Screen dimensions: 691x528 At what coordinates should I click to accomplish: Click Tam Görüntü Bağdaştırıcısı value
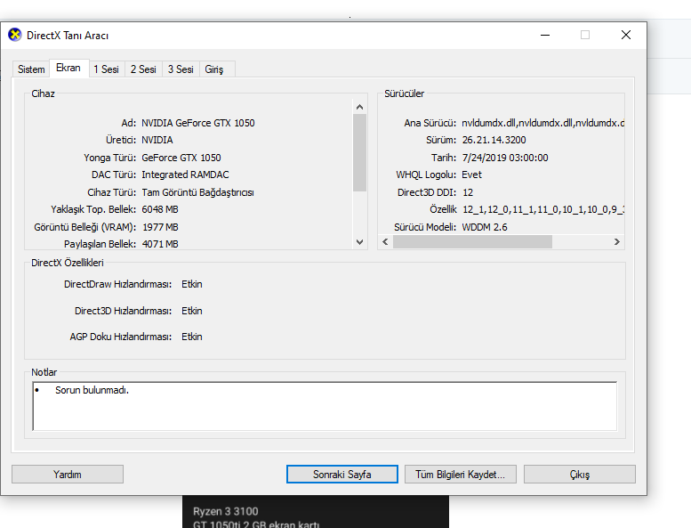pos(197,192)
